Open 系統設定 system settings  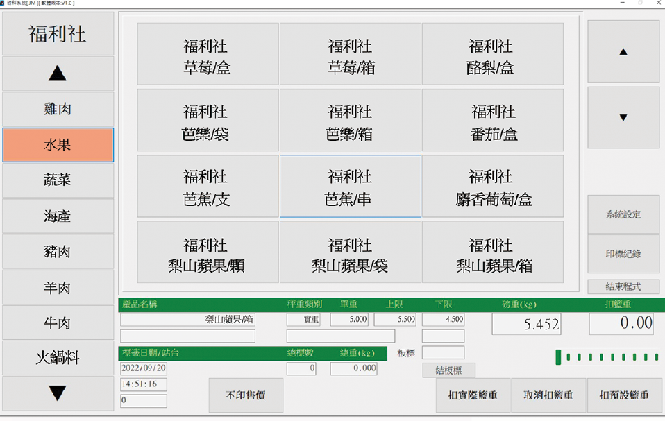coord(623,215)
